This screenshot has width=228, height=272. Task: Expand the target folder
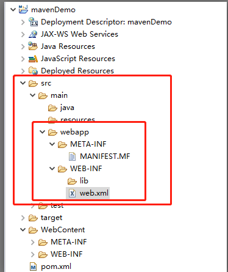[23, 218]
